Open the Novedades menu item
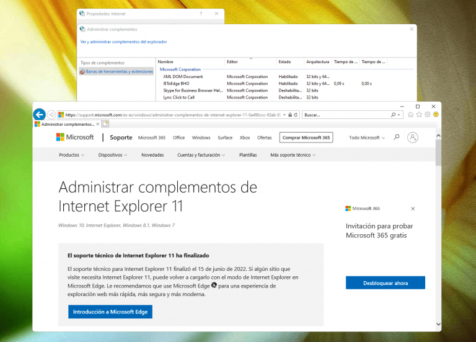 [152, 155]
